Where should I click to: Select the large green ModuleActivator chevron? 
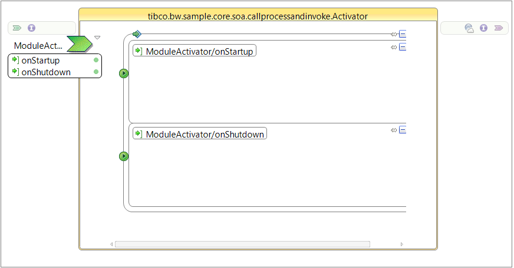pos(80,44)
